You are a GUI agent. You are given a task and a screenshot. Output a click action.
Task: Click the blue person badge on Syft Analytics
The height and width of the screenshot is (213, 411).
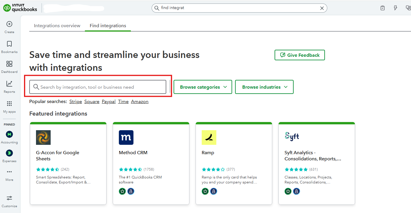point(297,191)
